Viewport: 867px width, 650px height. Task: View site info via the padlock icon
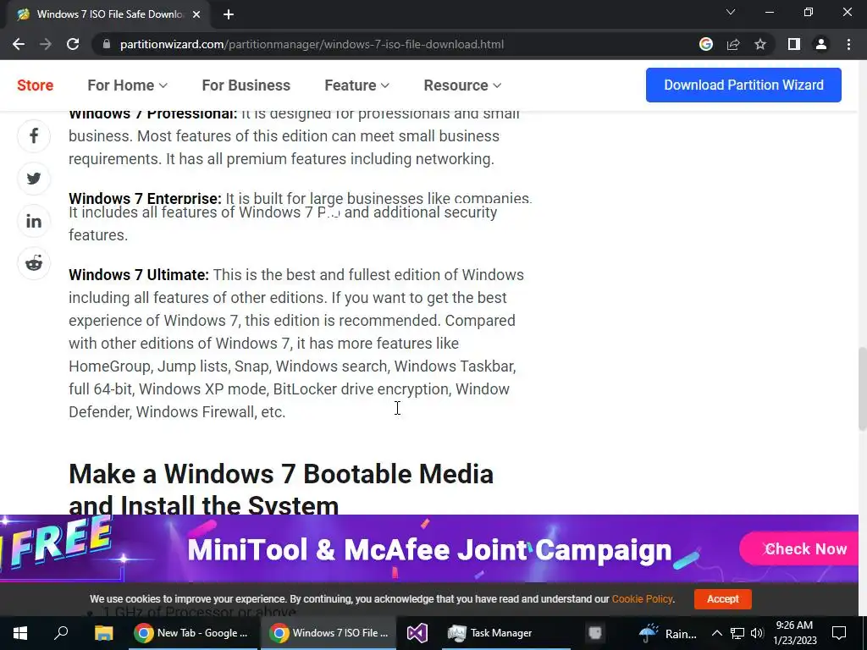[107, 44]
